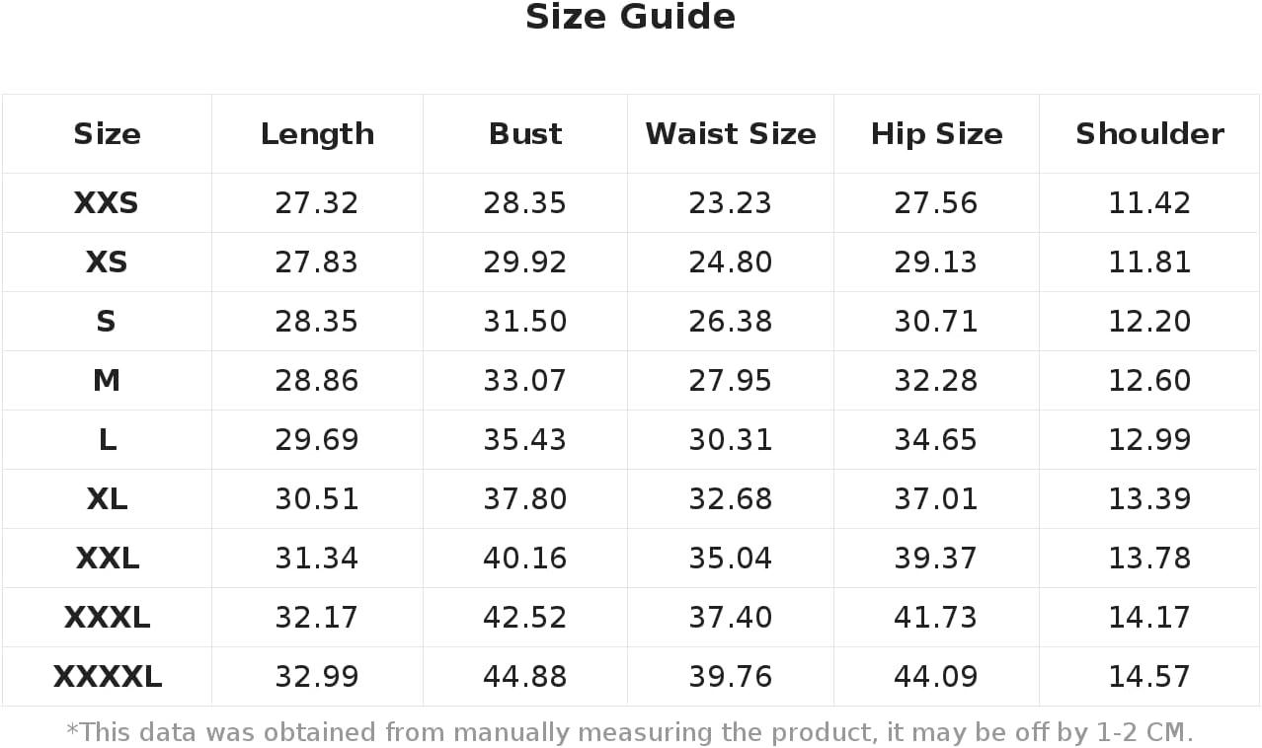Select the Bust value 33.07

tap(524, 381)
